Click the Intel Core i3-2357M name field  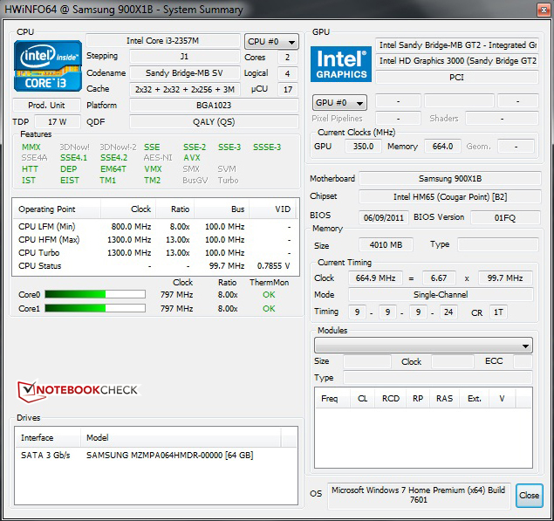point(162,41)
